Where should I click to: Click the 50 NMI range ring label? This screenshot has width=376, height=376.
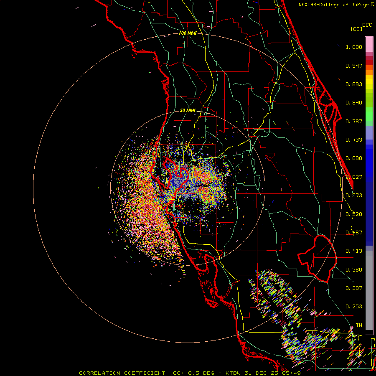(188, 110)
